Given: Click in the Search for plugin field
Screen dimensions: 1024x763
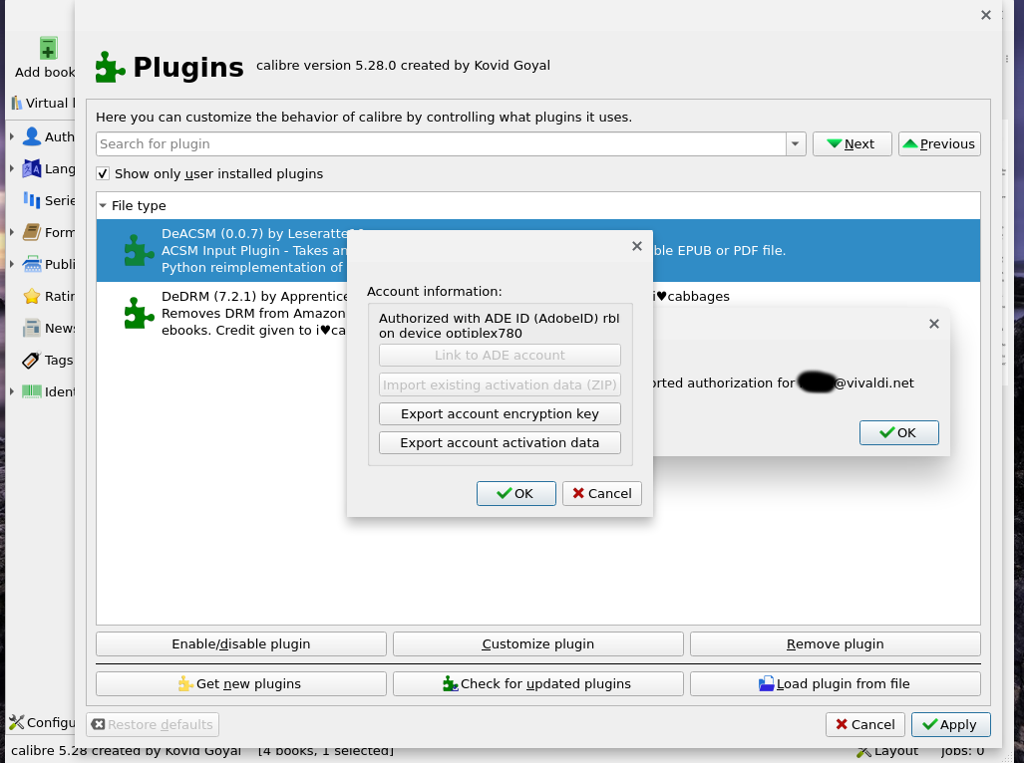Looking at the screenshot, I should point(441,144).
